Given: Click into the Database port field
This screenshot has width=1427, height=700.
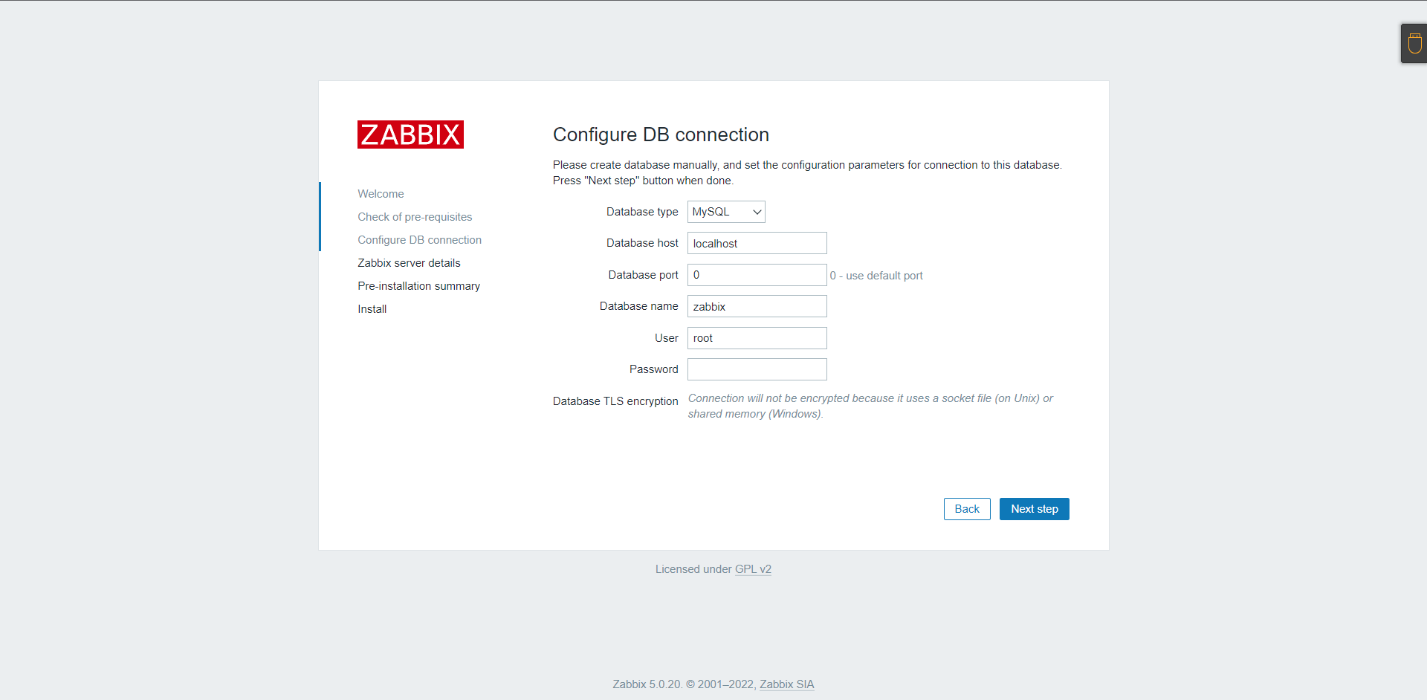Looking at the screenshot, I should pyautogui.click(x=757, y=275).
